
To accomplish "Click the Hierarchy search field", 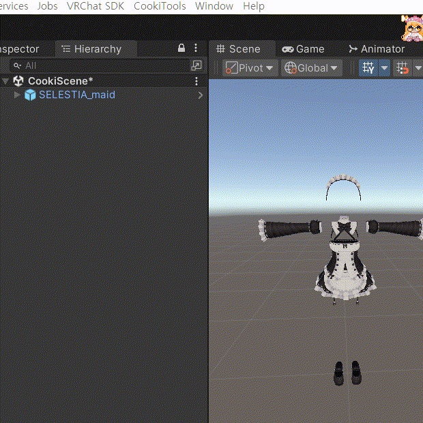I will pyautogui.click(x=100, y=65).
